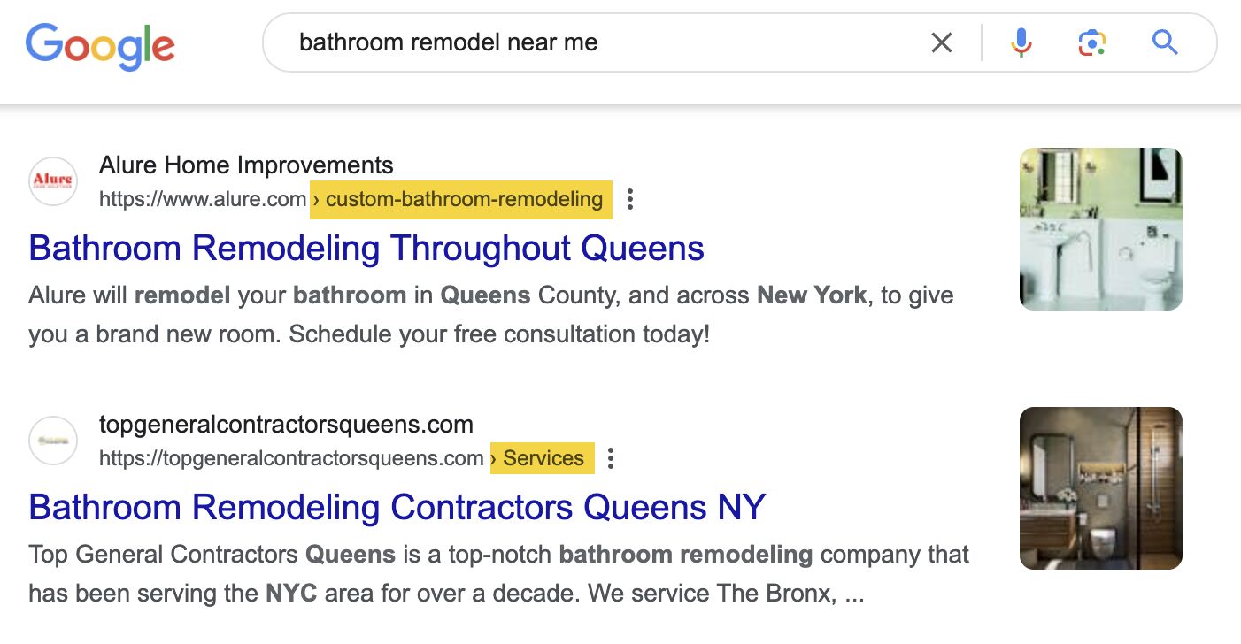Select the colorful Lens camera icon
The height and width of the screenshot is (644, 1241).
coord(1091,42)
